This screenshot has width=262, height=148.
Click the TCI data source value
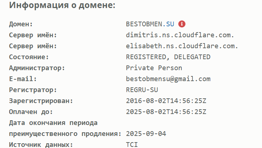click(132, 145)
